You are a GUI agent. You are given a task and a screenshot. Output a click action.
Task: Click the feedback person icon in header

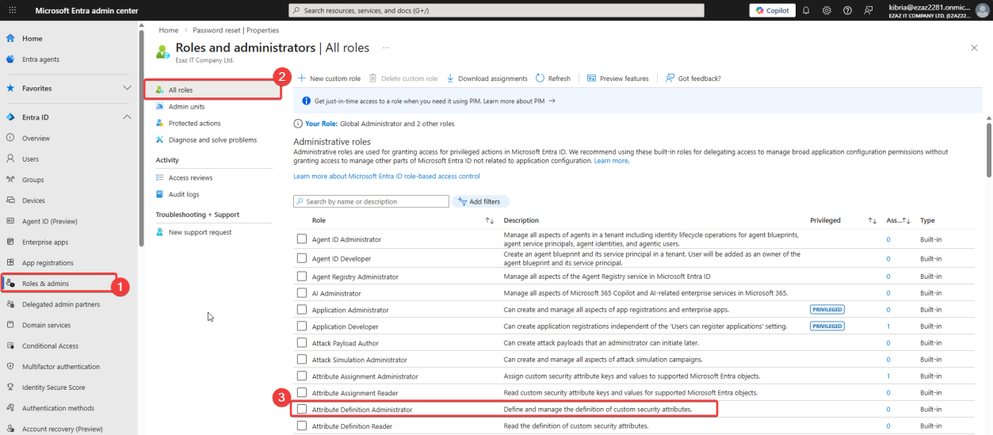point(869,10)
